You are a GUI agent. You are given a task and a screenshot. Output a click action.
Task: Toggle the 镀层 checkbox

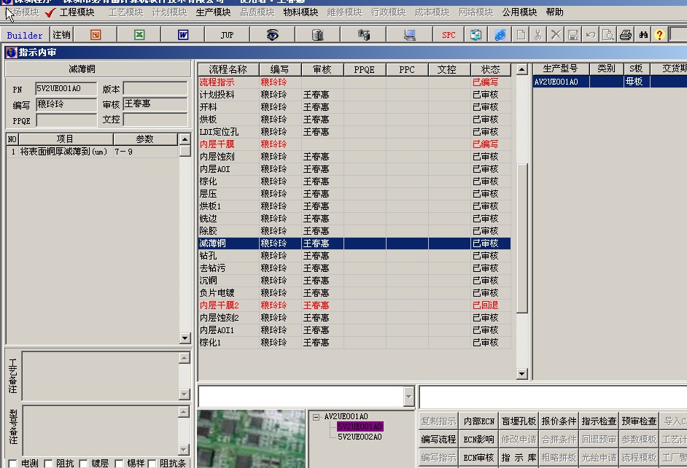83,463
